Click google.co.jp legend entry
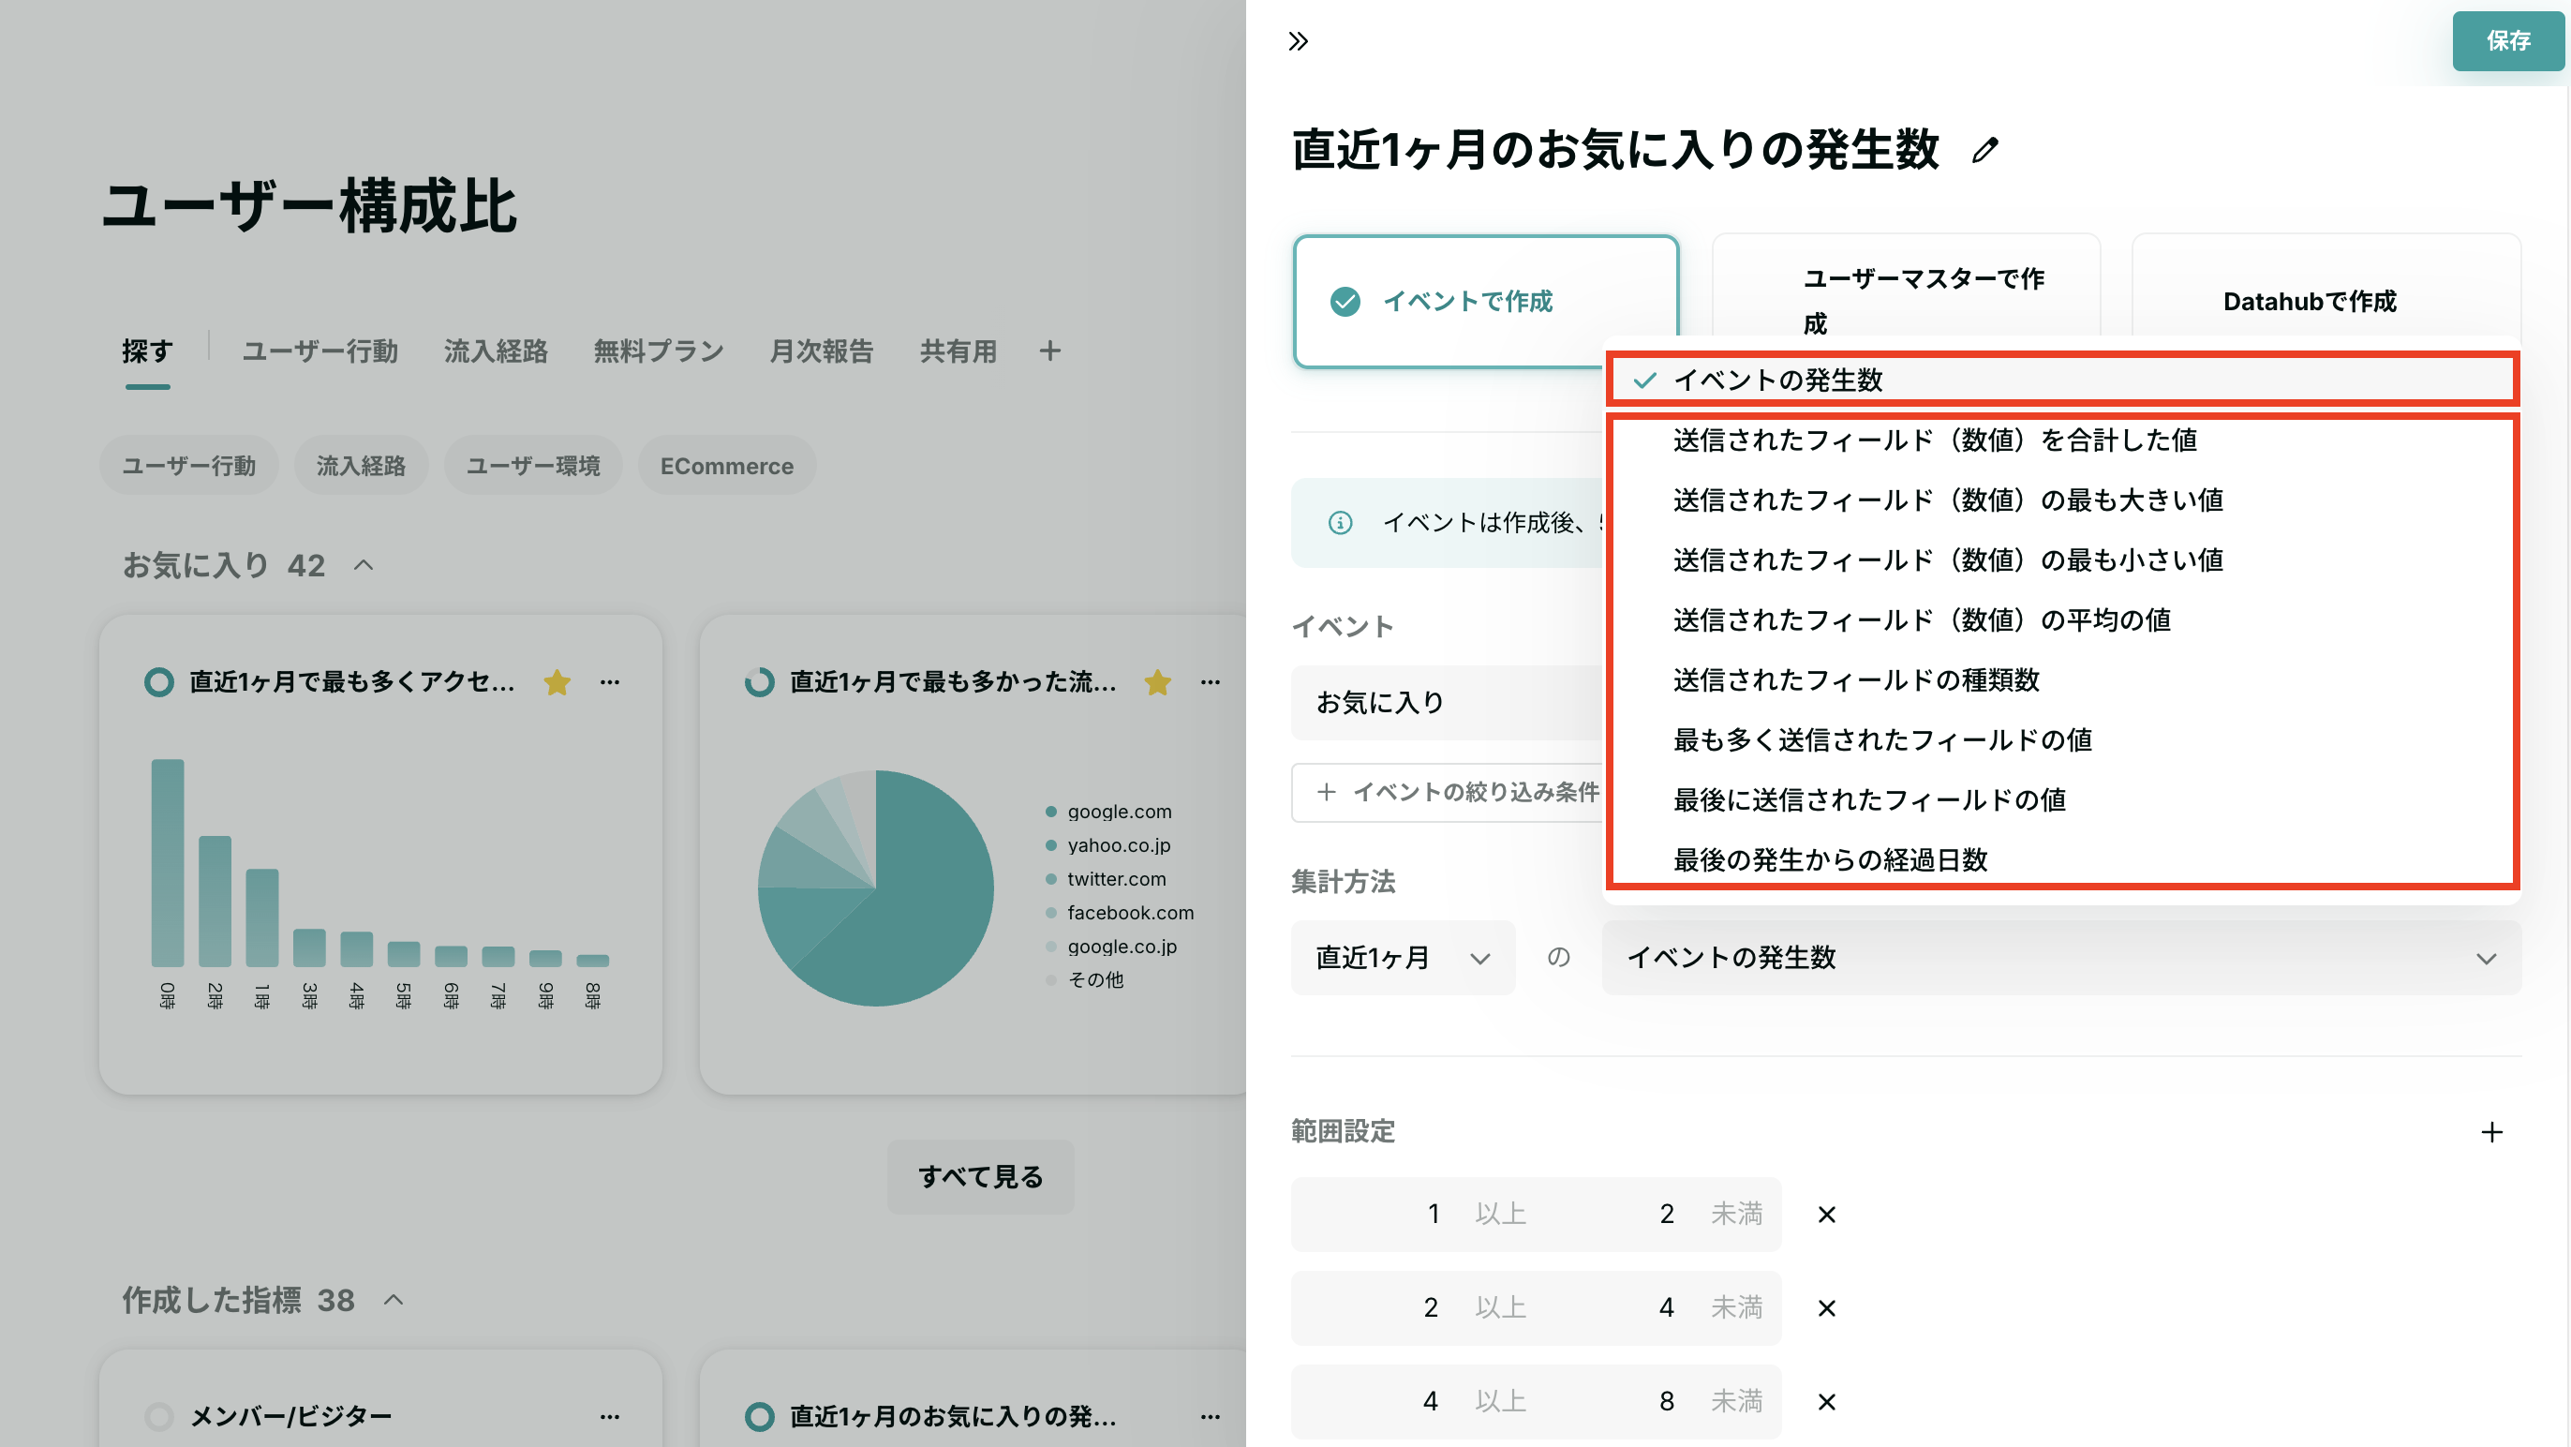This screenshot has width=2571, height=1447. (1111, 946)
